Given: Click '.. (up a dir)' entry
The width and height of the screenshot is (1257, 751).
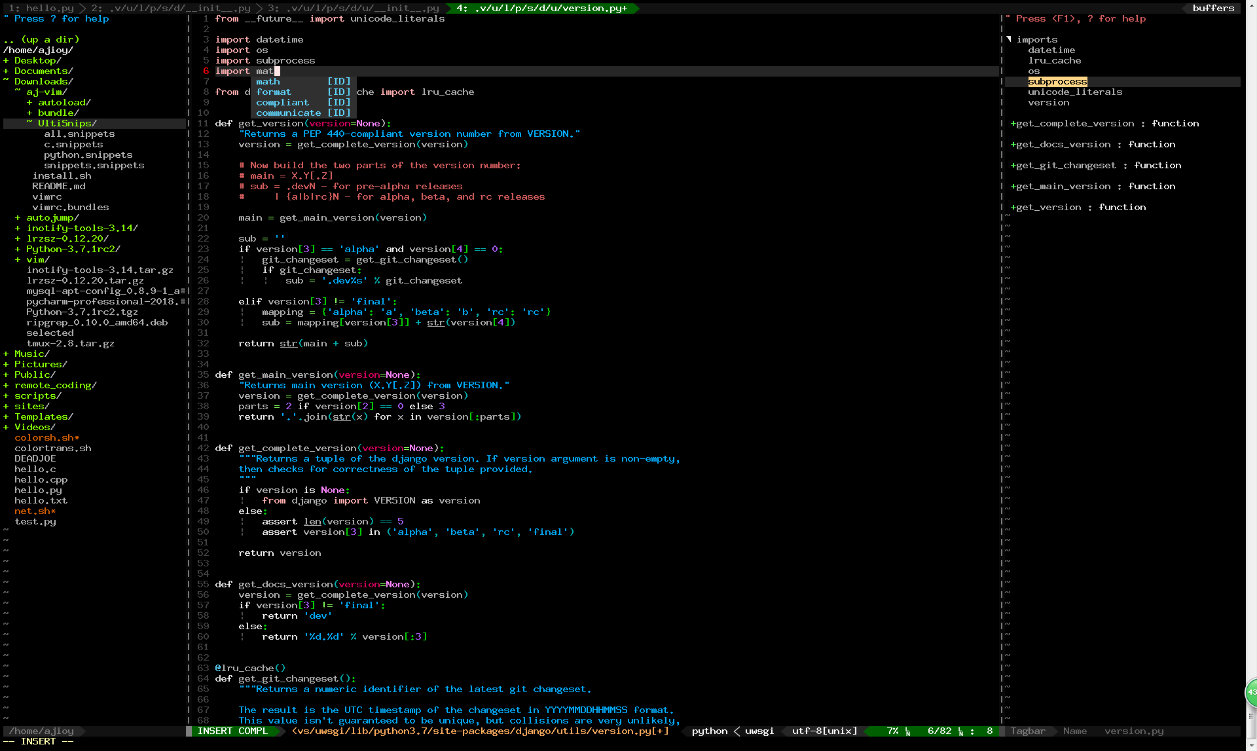Looking at the screenshot, I should 41,39.
